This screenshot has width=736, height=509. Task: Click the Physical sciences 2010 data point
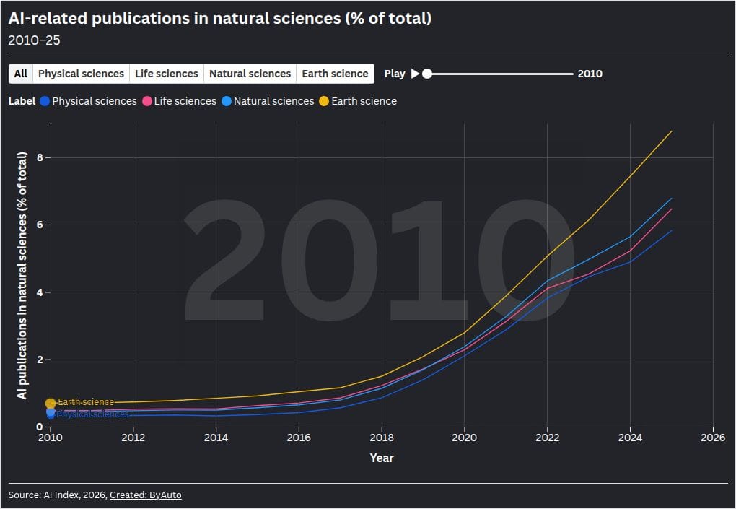pos(51,415)
